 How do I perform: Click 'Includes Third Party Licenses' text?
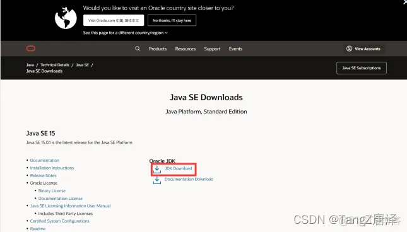pyautogui.click(x=66, y=213)
